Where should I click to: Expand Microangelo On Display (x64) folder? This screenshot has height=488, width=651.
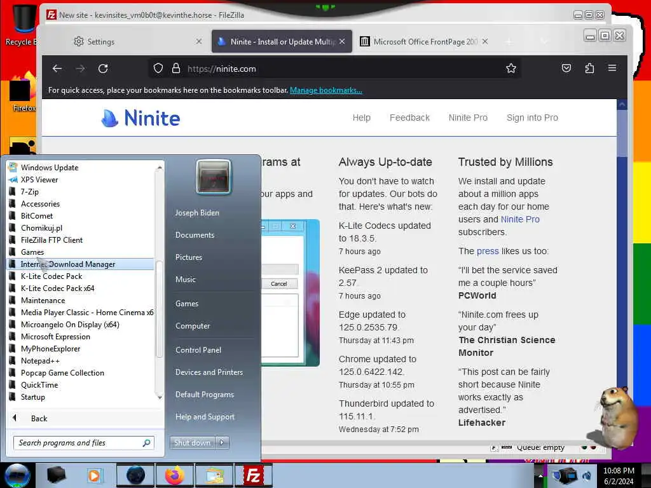pos(81,325)
